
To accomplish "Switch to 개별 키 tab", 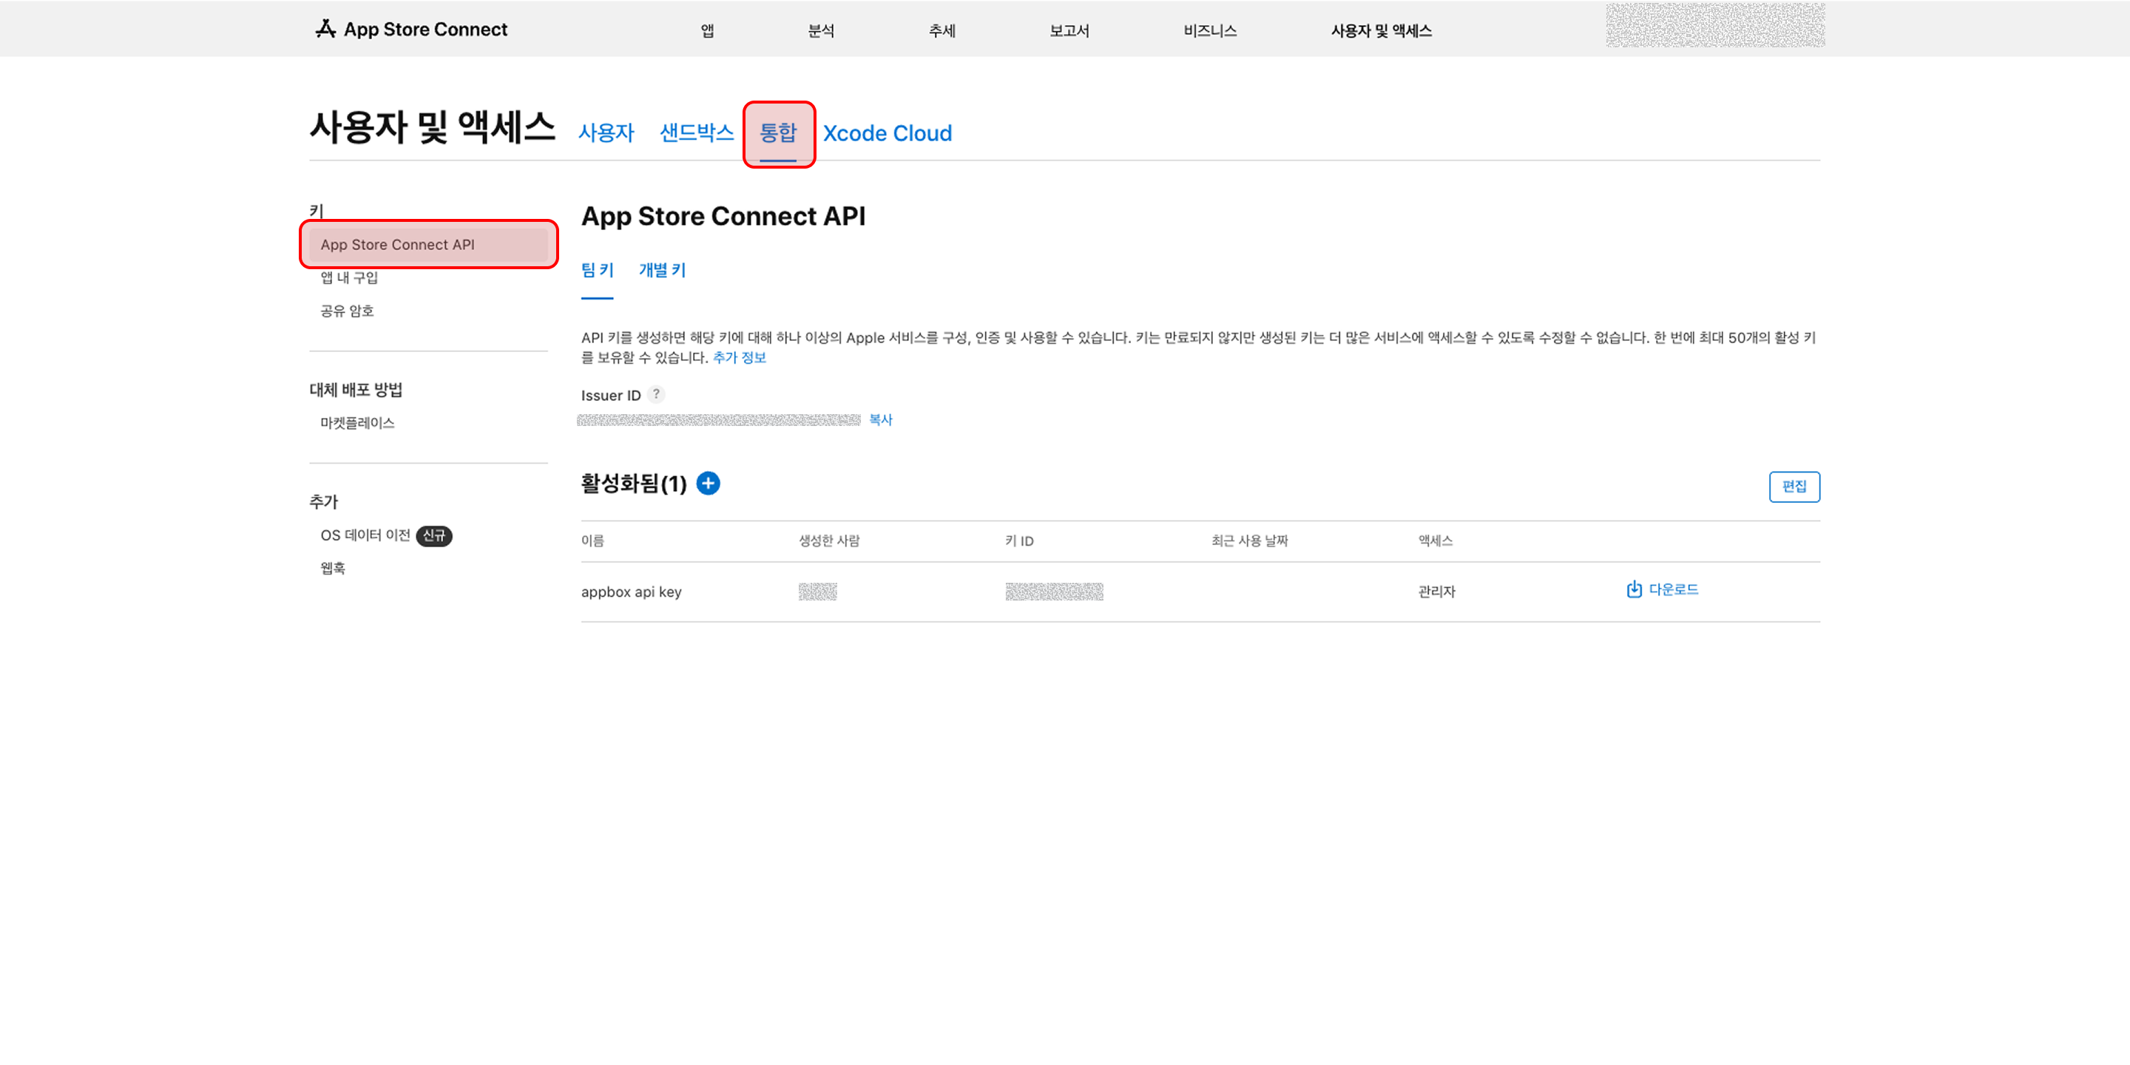I will [663, 271].
